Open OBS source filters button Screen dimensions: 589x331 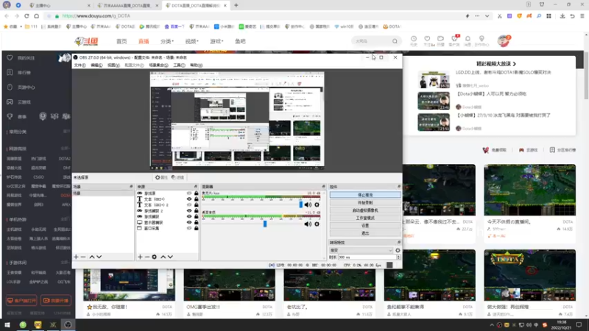(x=177, y=177)
